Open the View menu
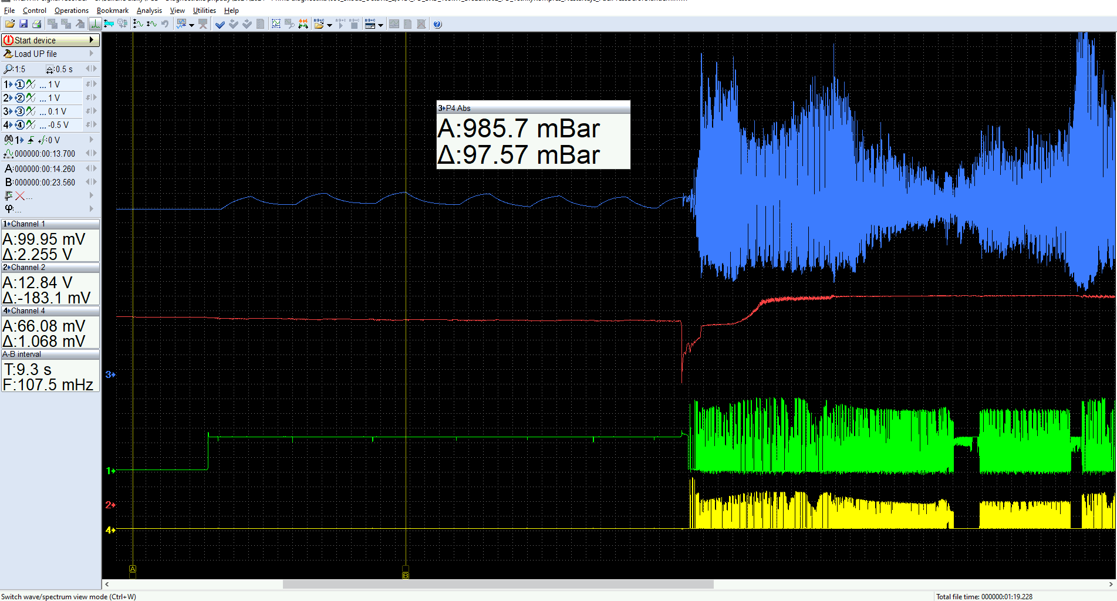The width and height of the screenshot is (1117, 601). (x=177, y=11)
